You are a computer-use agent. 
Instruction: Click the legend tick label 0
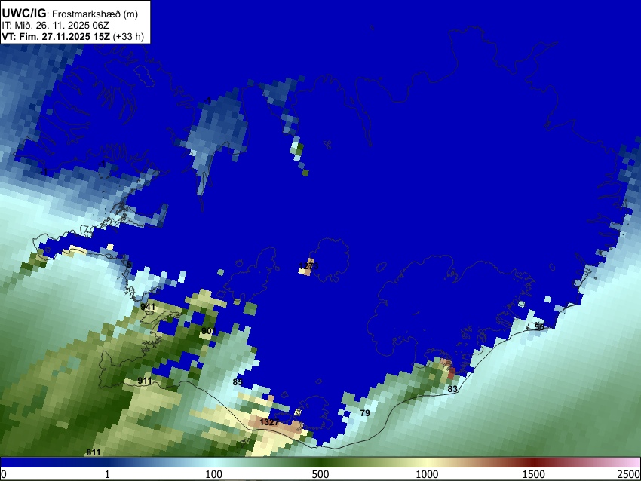point(4,474)
